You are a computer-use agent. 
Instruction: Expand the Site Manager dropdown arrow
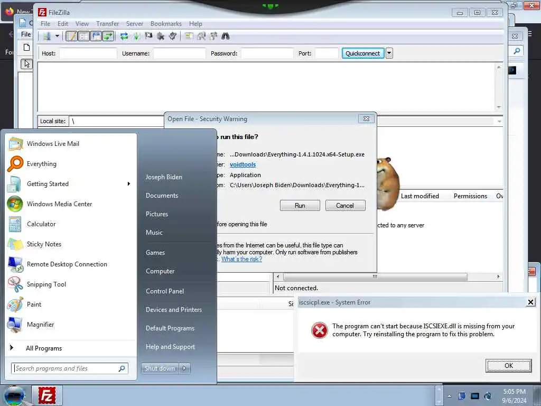(x=57, y=36)
